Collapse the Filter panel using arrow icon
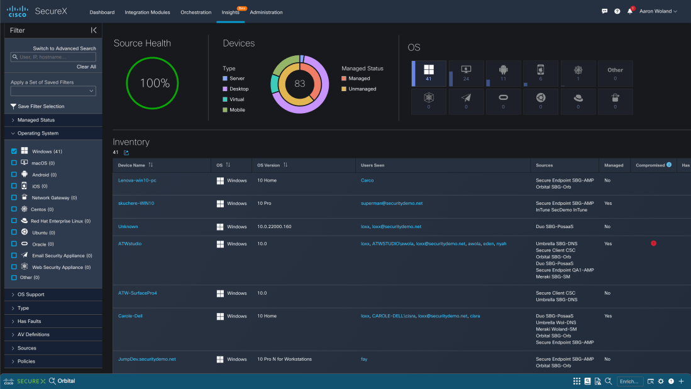The width and height of the screenshot is (691, 389). 94,30
